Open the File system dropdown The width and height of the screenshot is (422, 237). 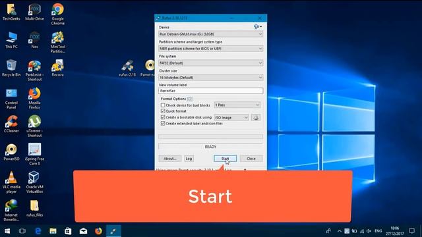(x=211, y=63)
